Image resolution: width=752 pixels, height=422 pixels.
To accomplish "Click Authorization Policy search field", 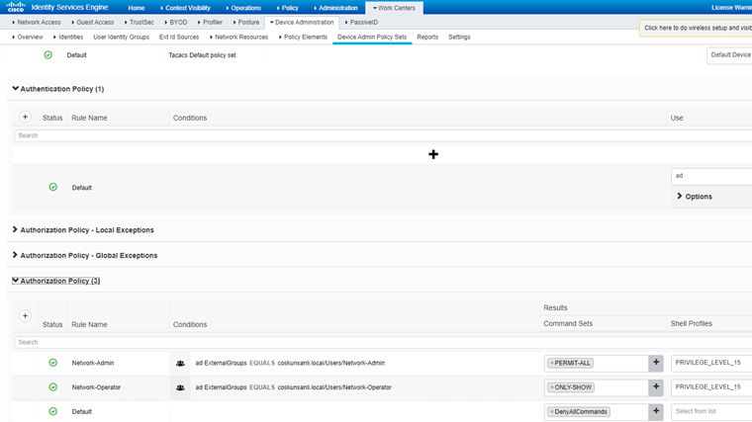I will (x=383, y=342).
